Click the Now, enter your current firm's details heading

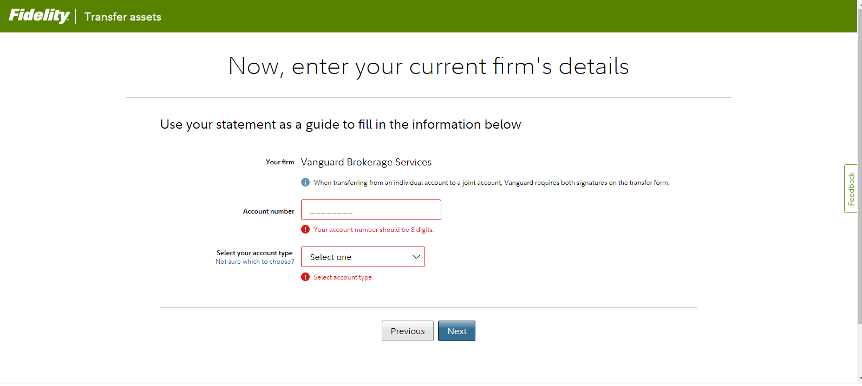(428, 66)
